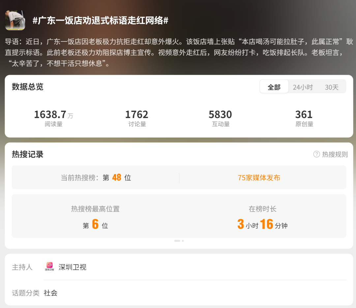Click the topic thumbnail image at top left
The width and height of the screenshot is (356, 308).
pyautogui.click(x=15, y=20)
